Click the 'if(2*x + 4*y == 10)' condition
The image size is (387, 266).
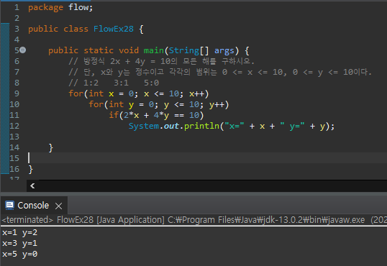coord(156,115)
